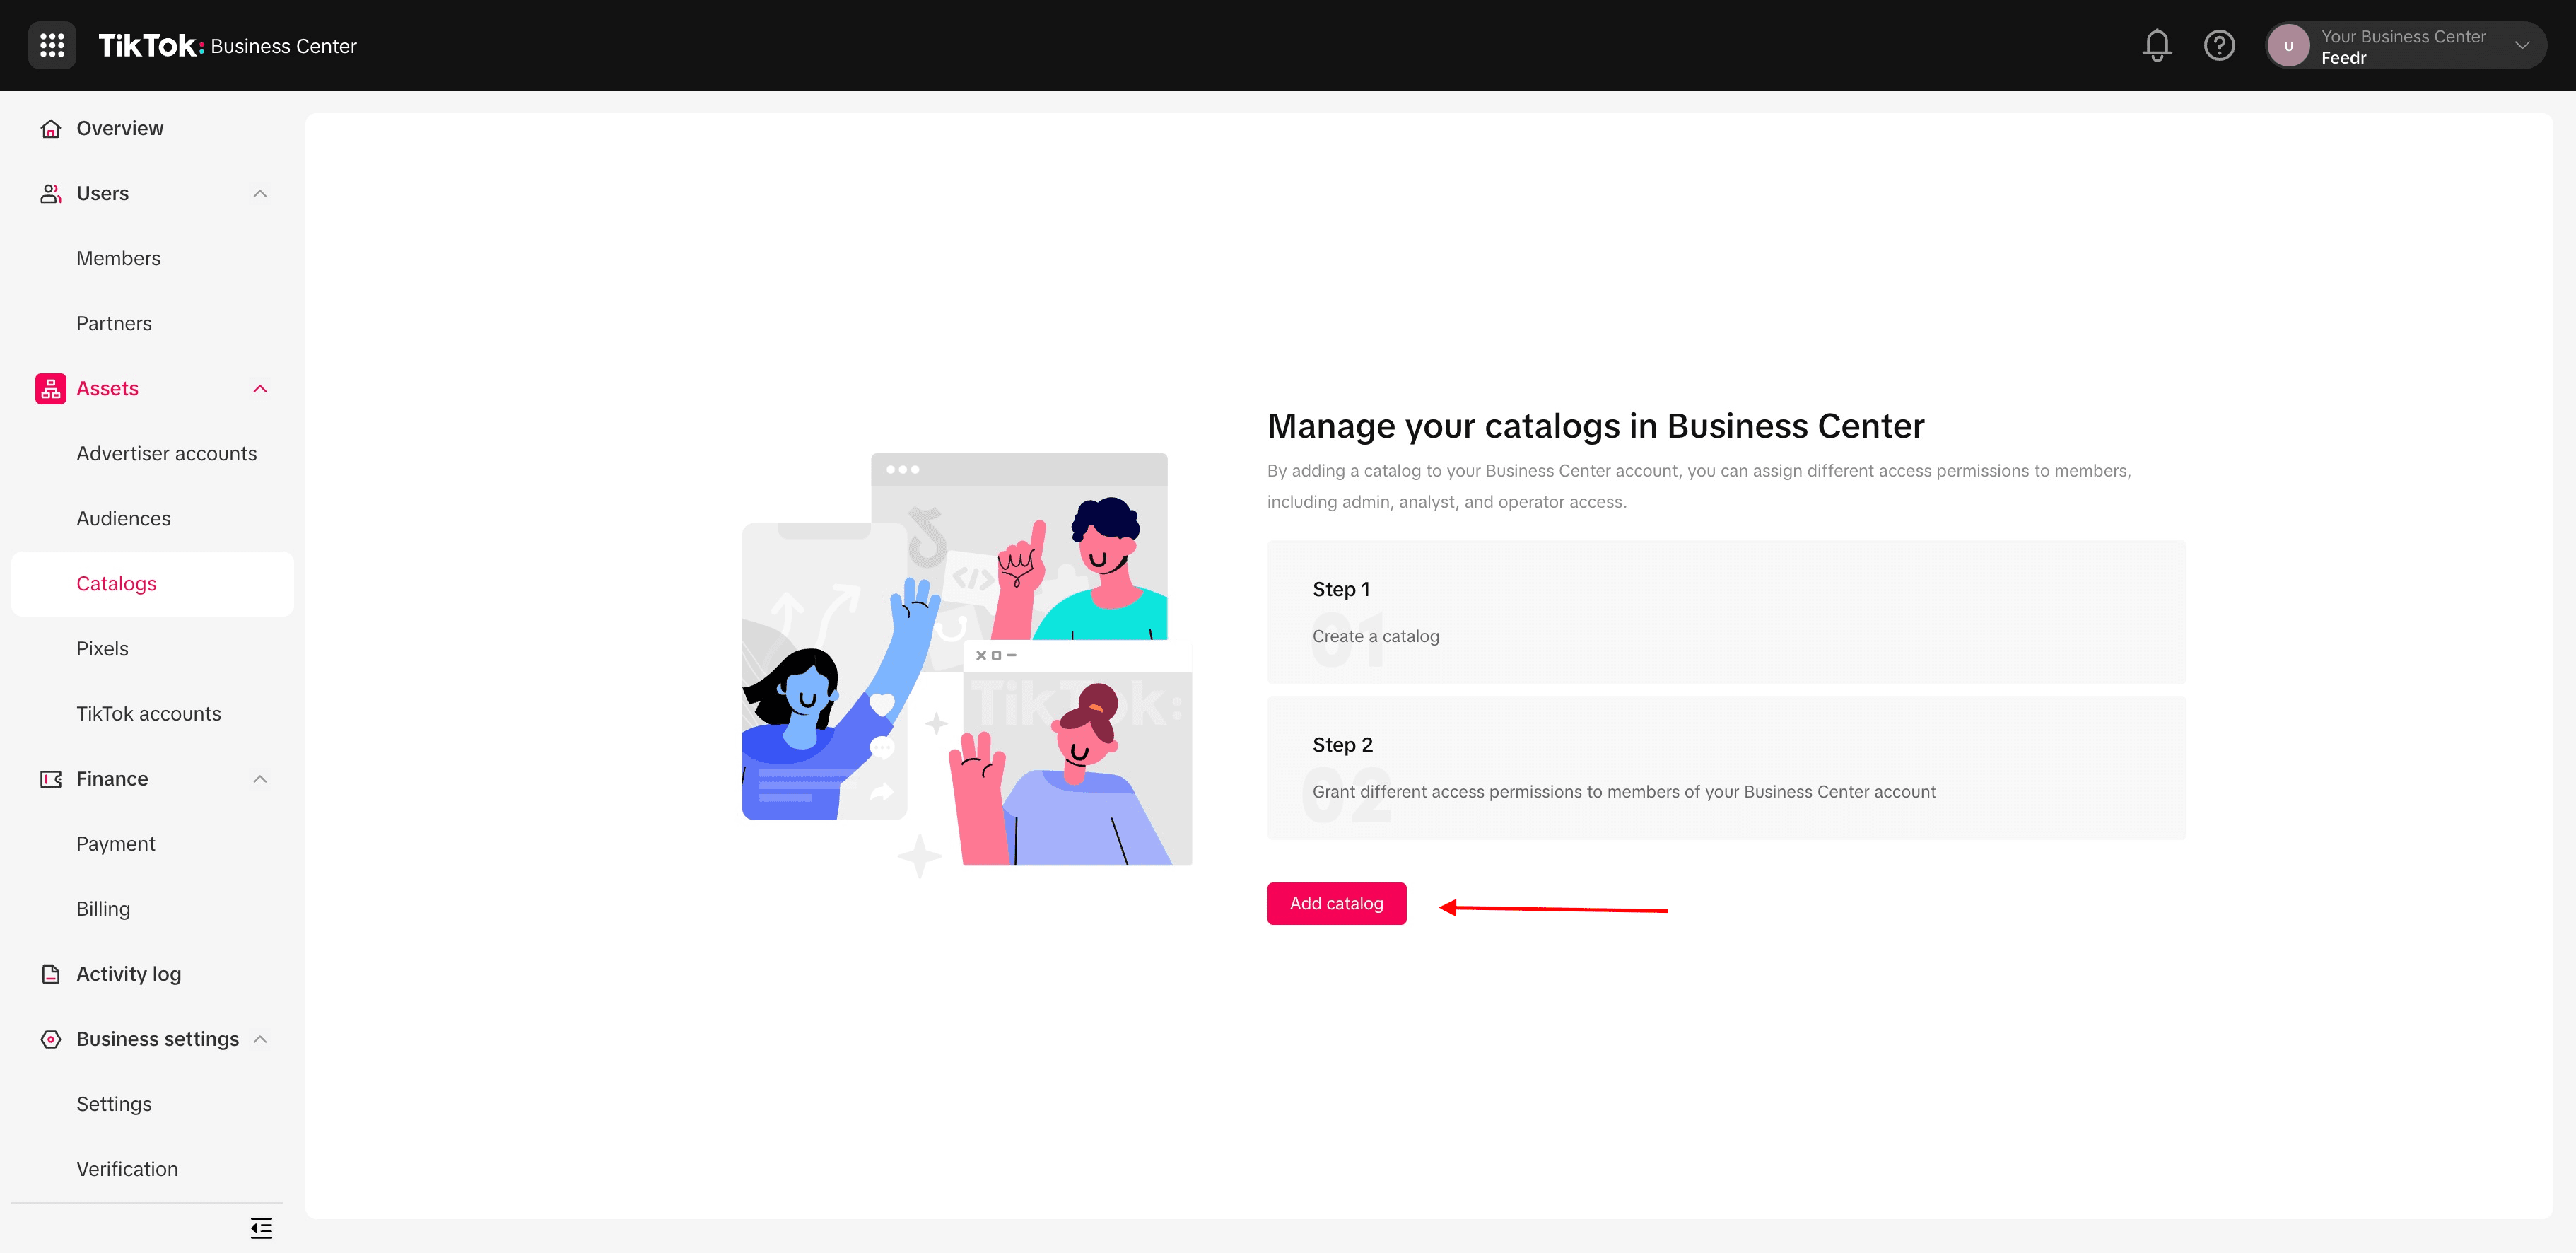This screenshot has width=2576, height=1253.
Task: Open the help question mark icon
Action: pyautogui.click(x=2219, y=45)
